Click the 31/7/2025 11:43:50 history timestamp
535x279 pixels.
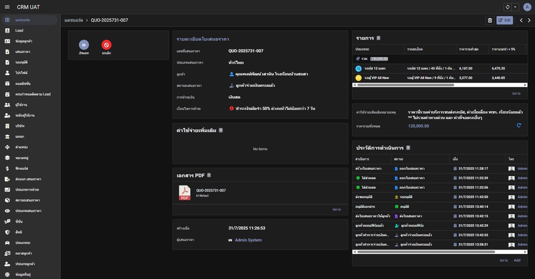tap(473, 197)
